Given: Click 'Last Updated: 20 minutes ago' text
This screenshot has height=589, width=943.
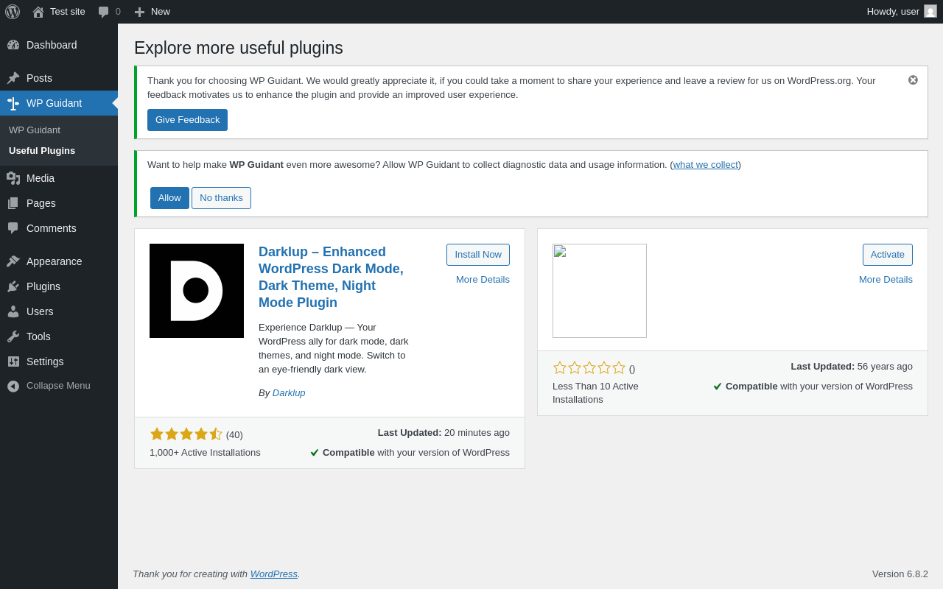Looking at the screenshot, I should [x=444, y=433].
